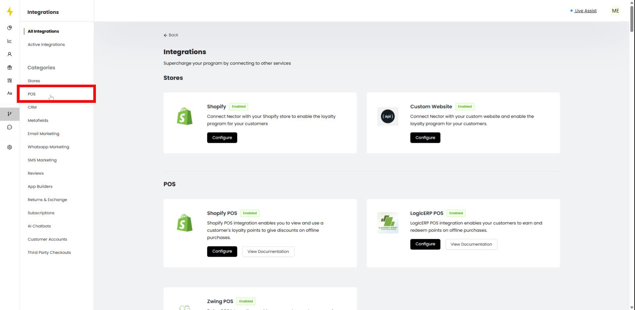635x310 pixels.
Task: Open the settings gear icon
Action: 10,147
